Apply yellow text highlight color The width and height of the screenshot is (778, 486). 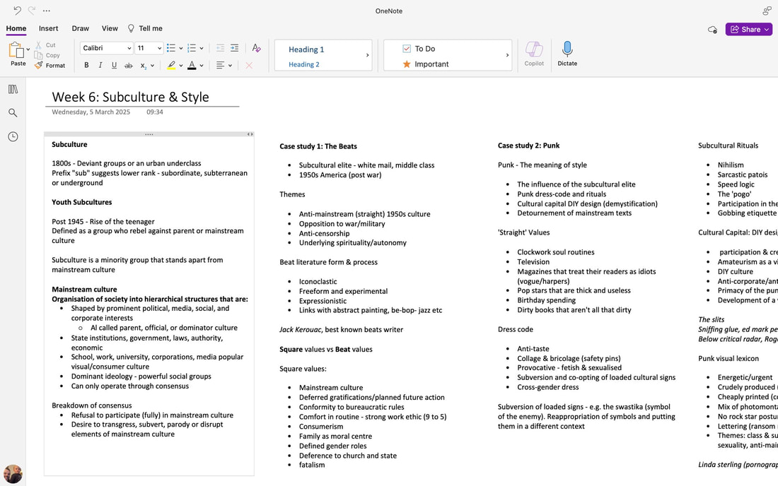point(171,66)
